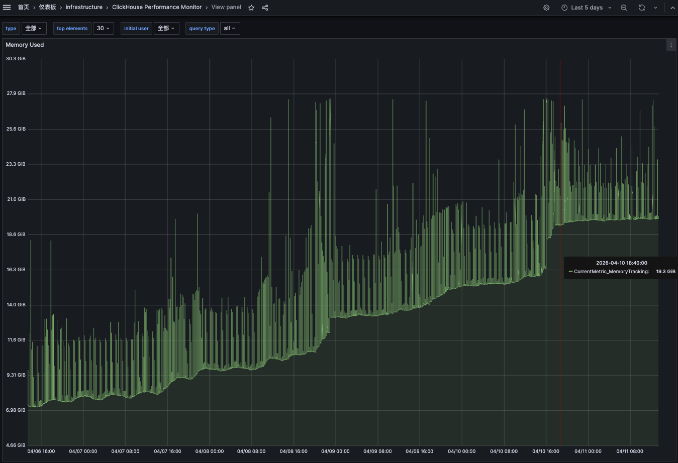Click the 04/11 08:00 x-axis label
Screen dimensions: 678x463
pyautogui.click(x=630, y=451)
